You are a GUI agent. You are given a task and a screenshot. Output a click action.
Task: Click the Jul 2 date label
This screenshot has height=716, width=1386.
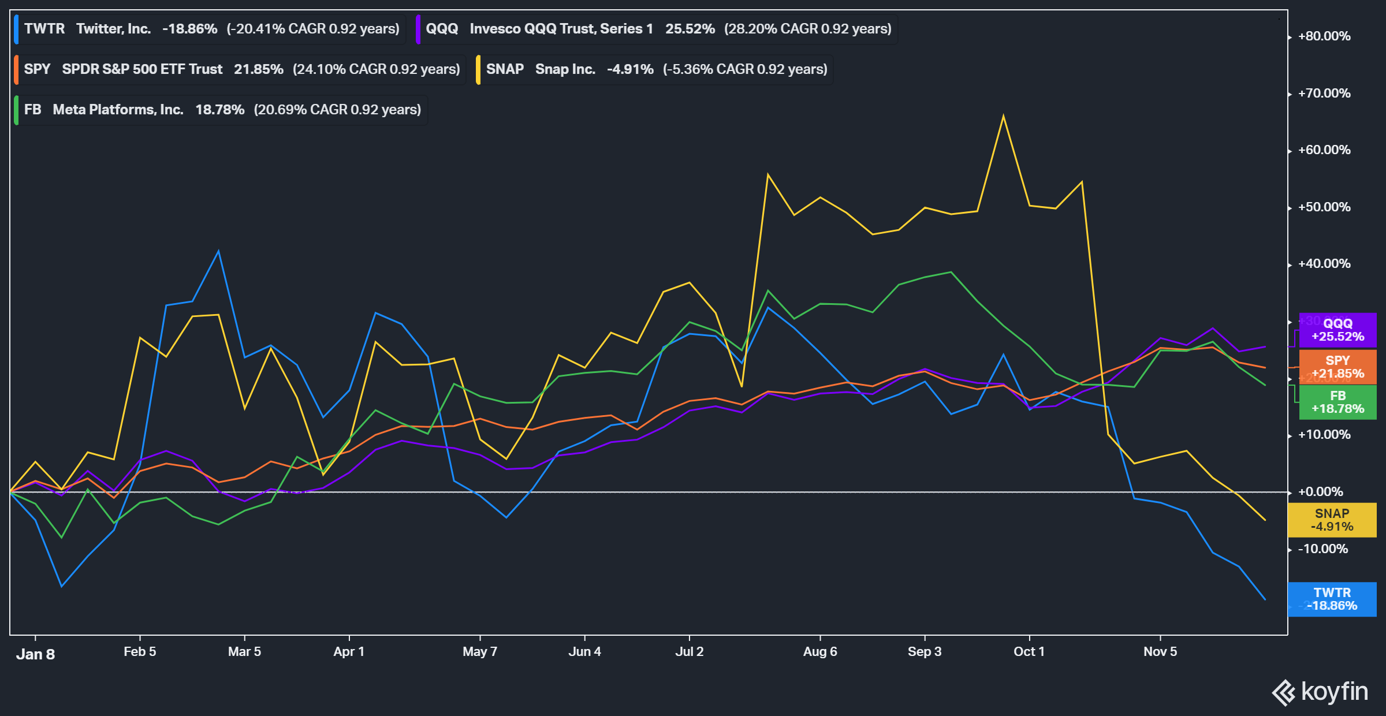click(x=690, y=652)
